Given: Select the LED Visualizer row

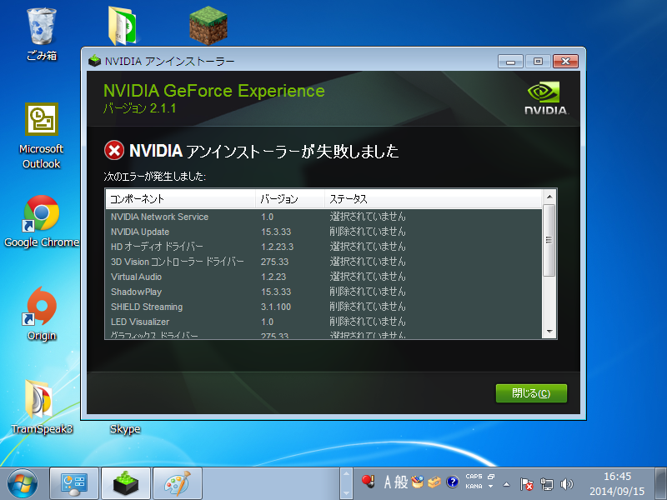Looking at the screenshot, I should click(x=323, y=322).
